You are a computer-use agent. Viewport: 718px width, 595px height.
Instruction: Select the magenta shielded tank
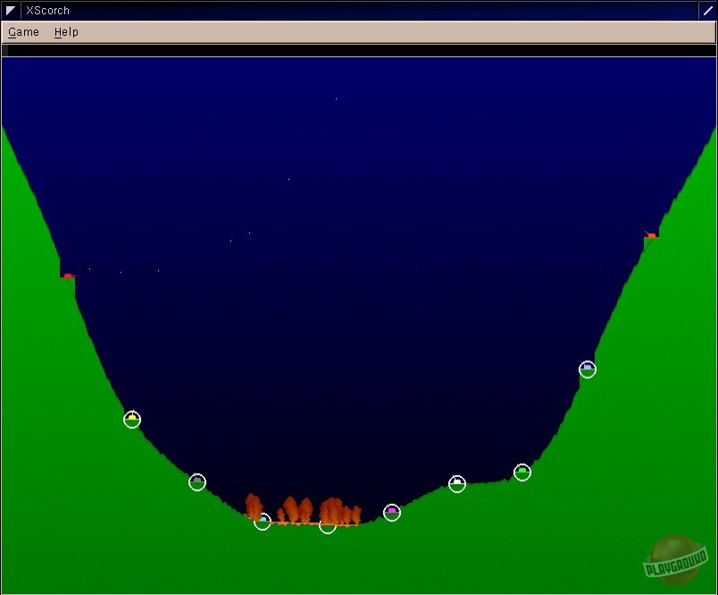(392, 512)
